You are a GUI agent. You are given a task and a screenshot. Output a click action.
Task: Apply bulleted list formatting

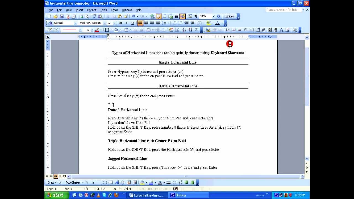(x=180, y=23)
